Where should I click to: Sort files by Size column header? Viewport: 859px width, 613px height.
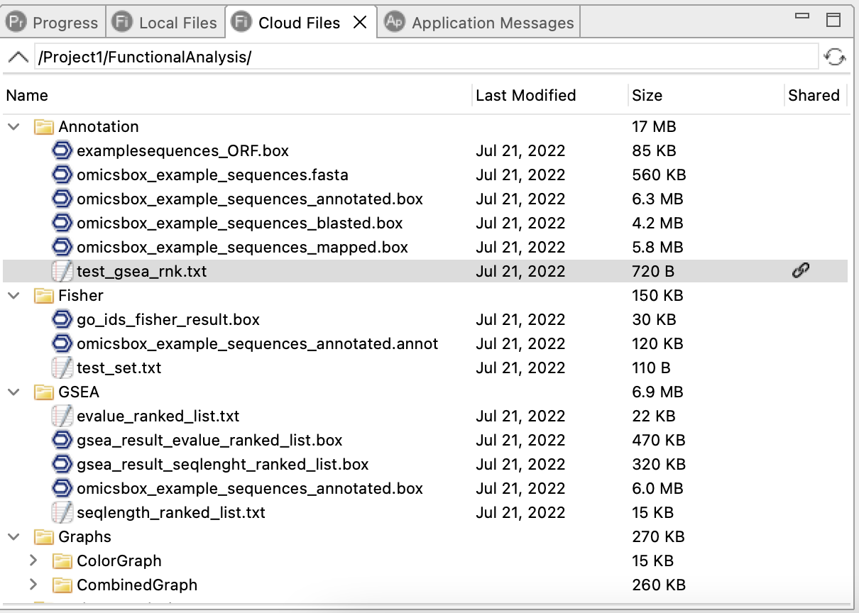click(647, 96)
